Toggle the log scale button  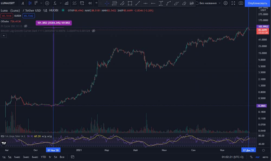257,157
